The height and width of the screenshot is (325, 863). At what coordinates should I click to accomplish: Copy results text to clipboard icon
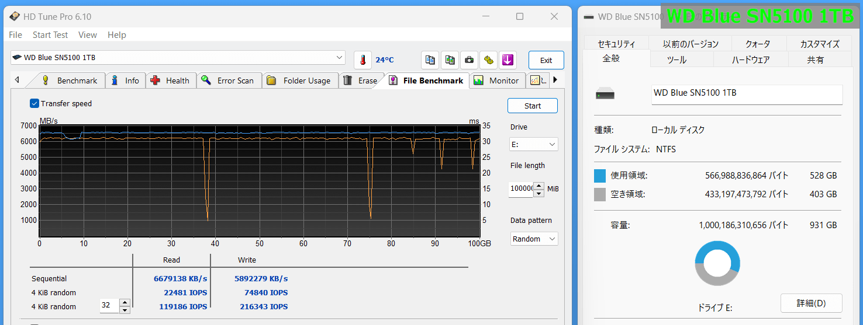point(430,60)
